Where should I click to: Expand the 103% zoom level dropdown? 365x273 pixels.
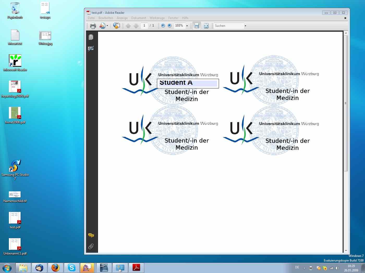point(187,26)
